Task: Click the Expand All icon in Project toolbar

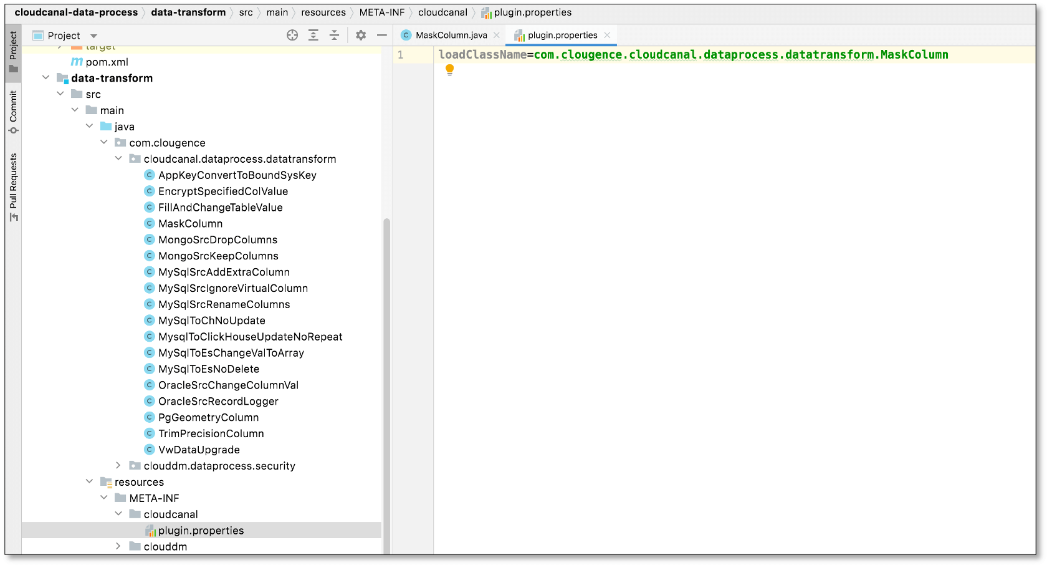Action: click(313, 36)
